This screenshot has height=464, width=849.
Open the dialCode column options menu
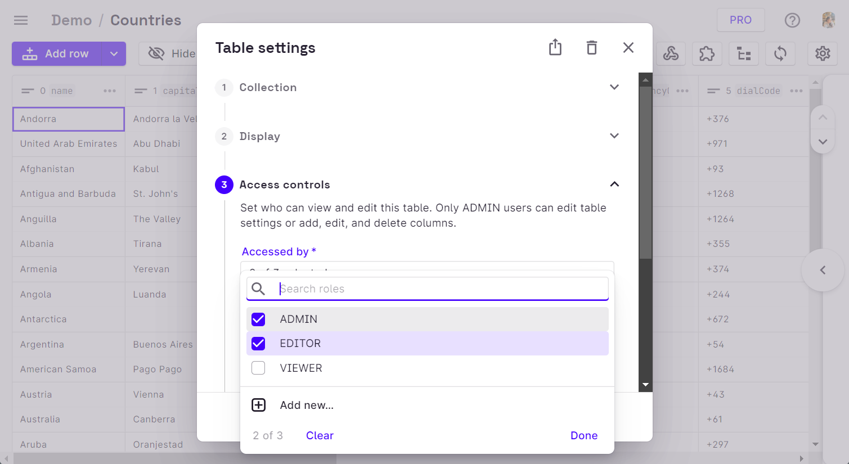pos(796,91)
